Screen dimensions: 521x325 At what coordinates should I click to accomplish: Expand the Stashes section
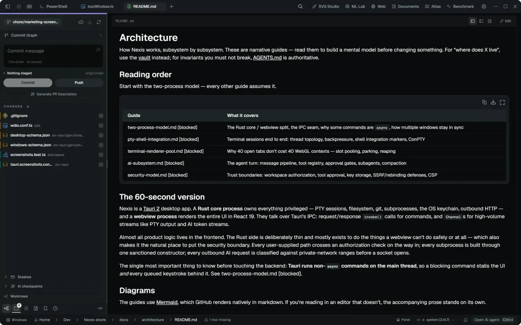(x=53, y=277)
